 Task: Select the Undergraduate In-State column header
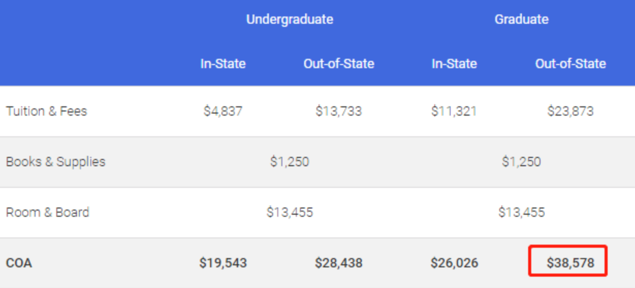(223, 64)
